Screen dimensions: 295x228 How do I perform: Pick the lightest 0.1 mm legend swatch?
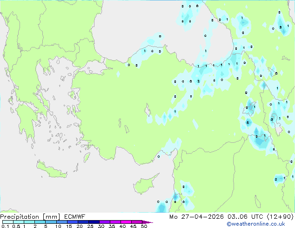point(8,222)
